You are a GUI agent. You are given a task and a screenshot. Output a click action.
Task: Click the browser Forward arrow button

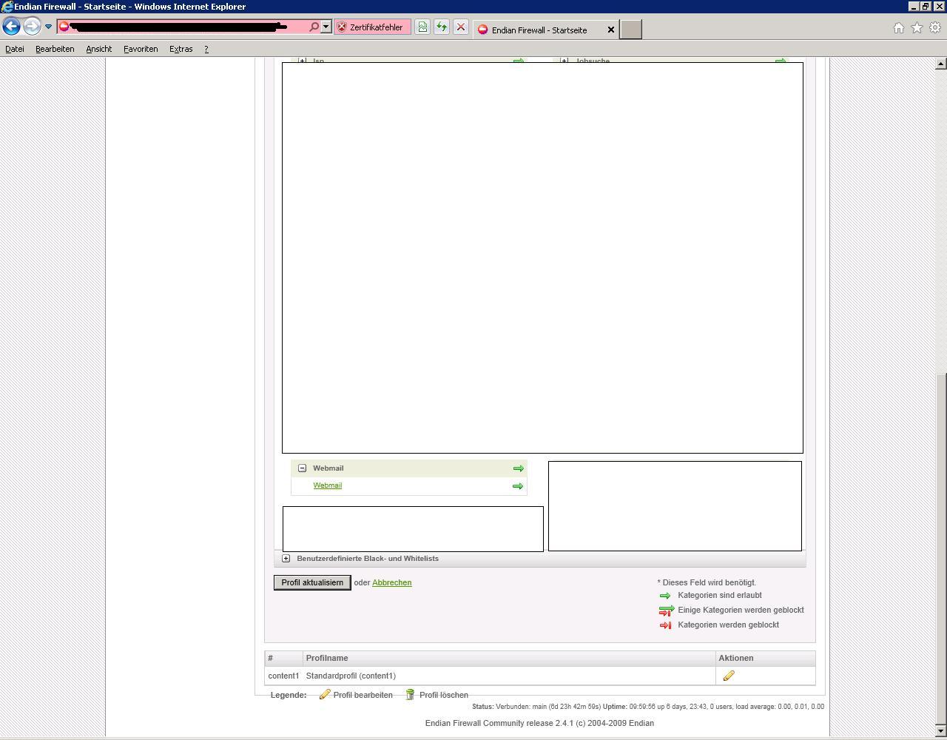click(31, 27)
